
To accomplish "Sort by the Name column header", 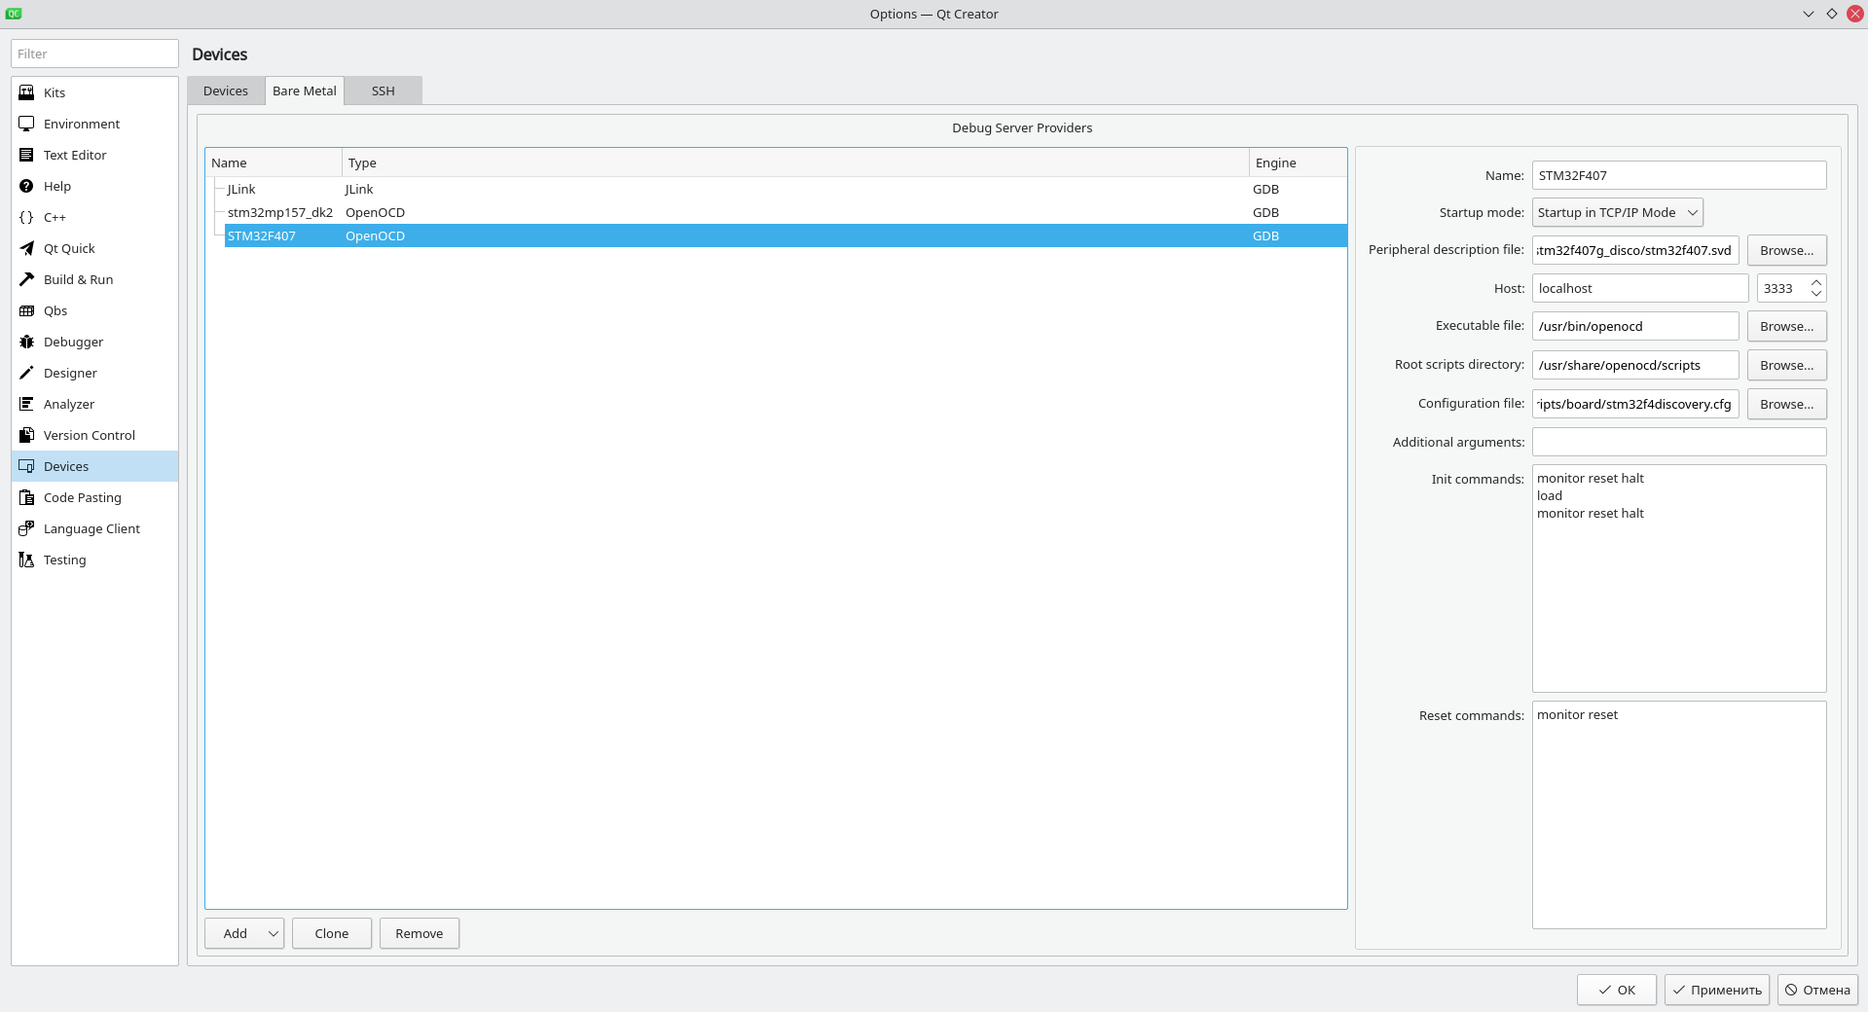I will 274,163.
